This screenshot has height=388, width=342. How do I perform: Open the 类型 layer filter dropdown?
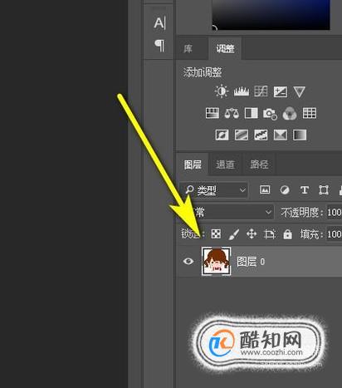(x=213, y=190)
